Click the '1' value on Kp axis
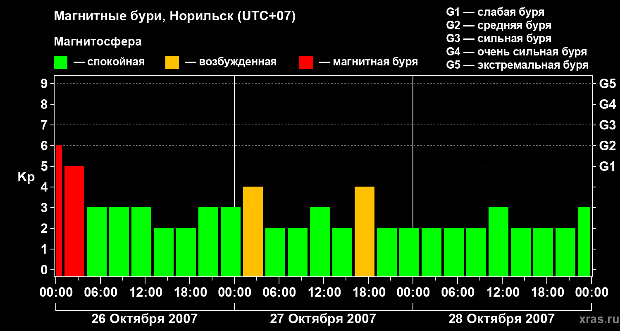The height and width of the screenshot is (331, 620). (x=45, y=249)
